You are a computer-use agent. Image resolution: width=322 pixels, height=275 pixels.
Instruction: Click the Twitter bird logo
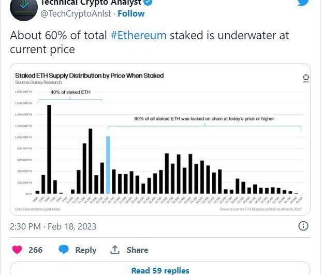coord(303,2)
